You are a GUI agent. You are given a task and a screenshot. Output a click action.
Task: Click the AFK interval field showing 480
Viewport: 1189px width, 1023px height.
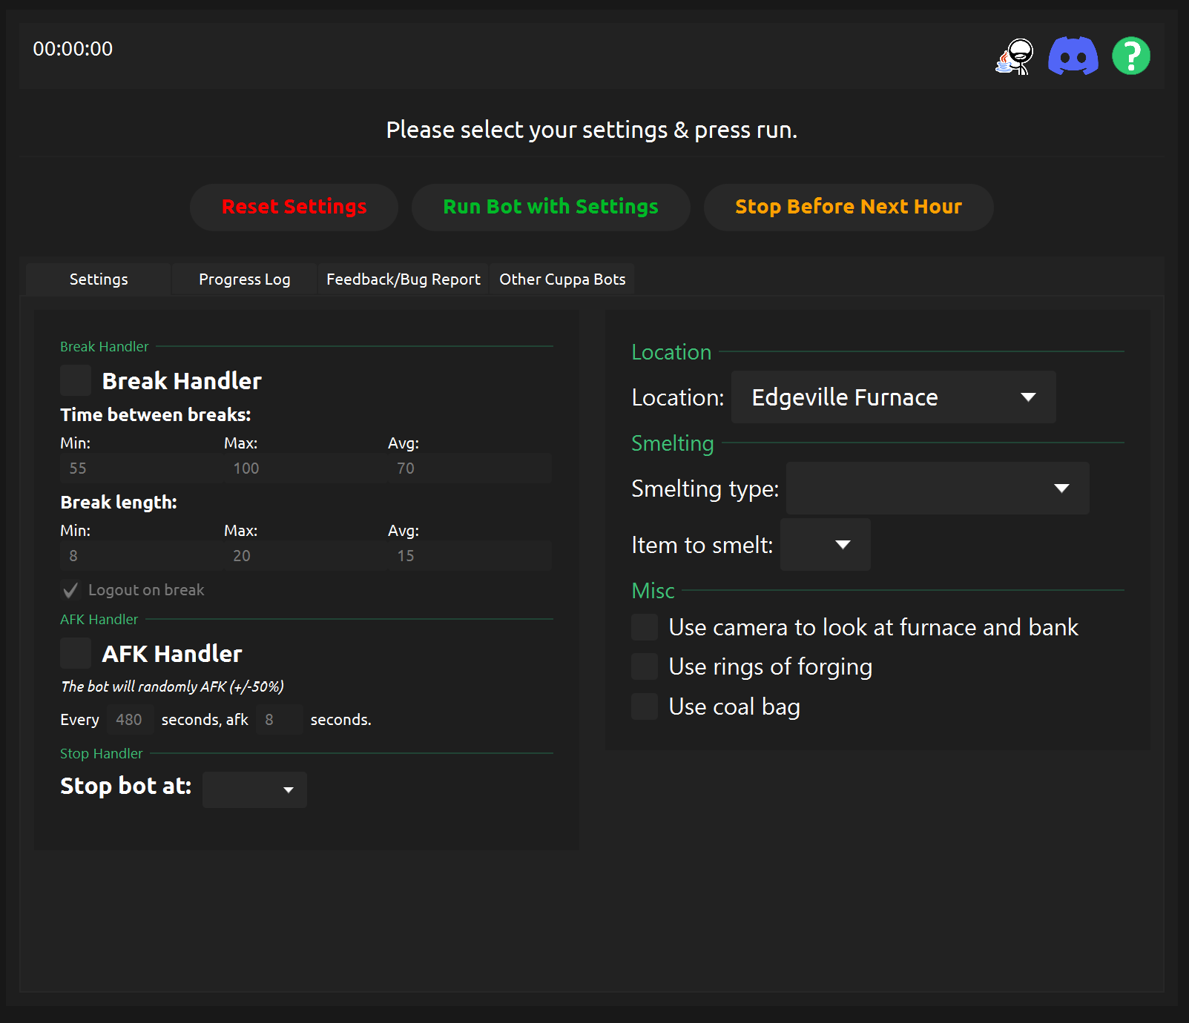[x=130, y=720]
